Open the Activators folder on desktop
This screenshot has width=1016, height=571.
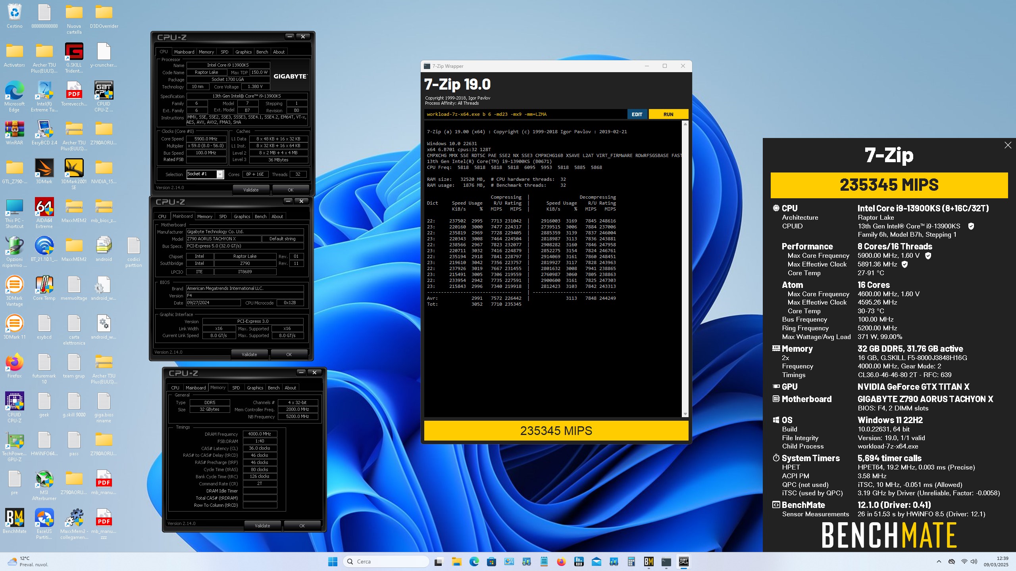14,55
